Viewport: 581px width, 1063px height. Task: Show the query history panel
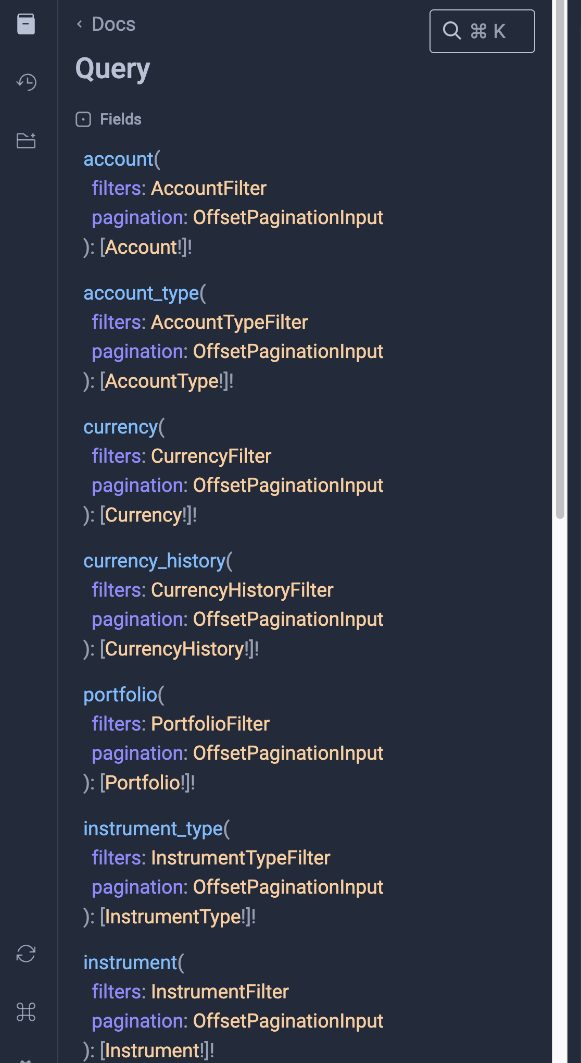pyautogui.click(x=26, y=82)
